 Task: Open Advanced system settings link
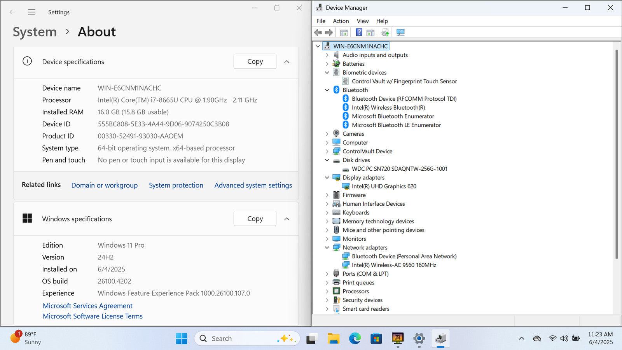click(253, 185)
